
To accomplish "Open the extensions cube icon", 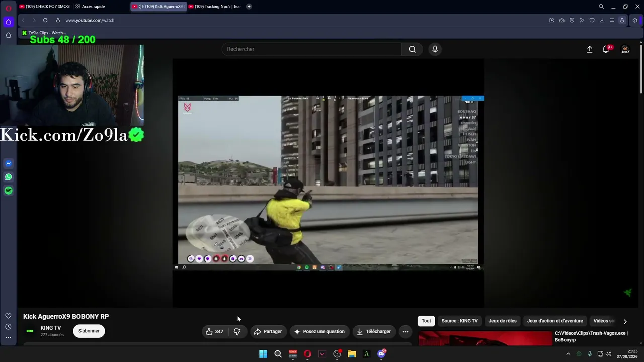I will tap(635, 20).
